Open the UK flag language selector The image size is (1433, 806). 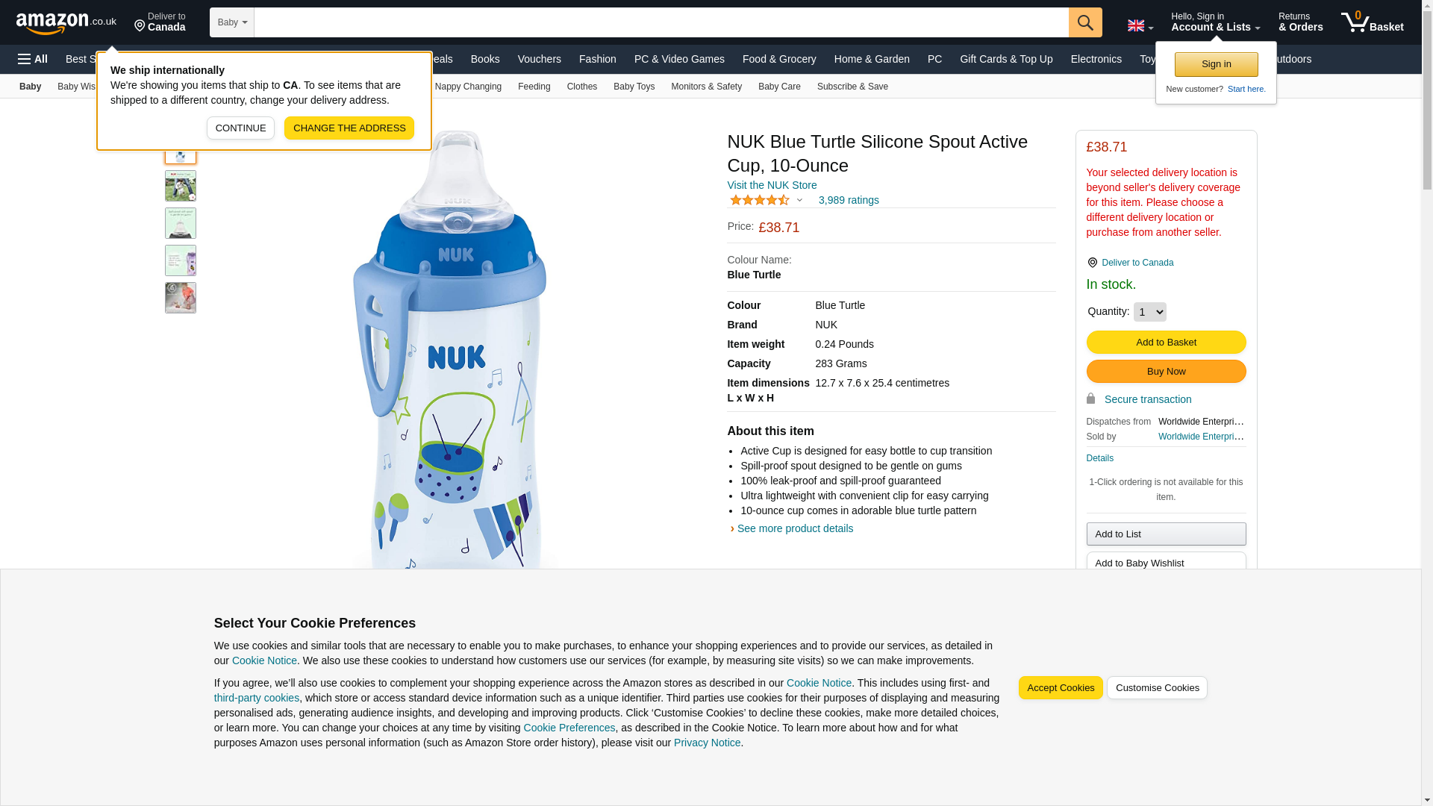click(x=1140, y=25)
